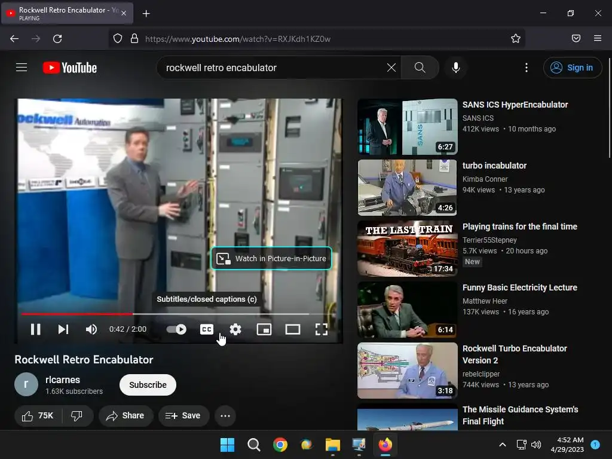Image resolution: width=612 pixels, height=459 pixels.
Task: Click the page vertical scrollbar
Action: [609, 108]
